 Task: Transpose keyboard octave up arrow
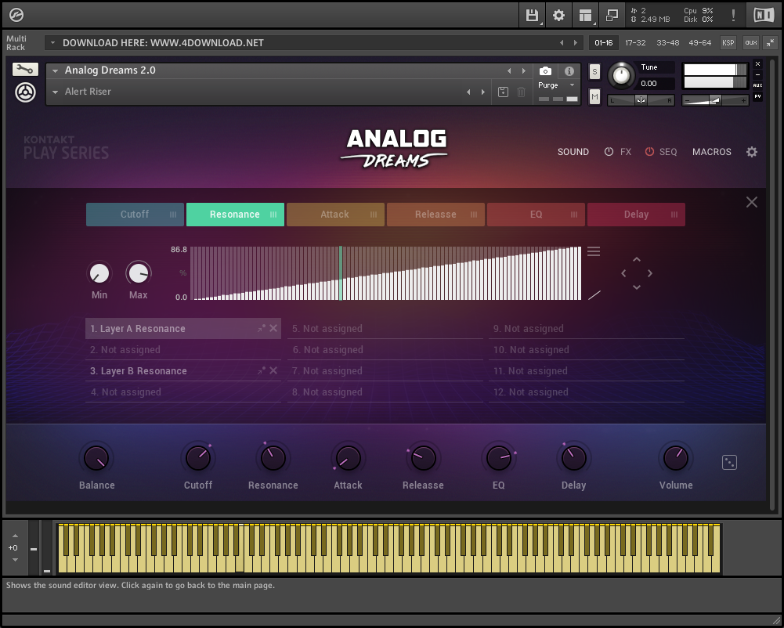[15, 536]
